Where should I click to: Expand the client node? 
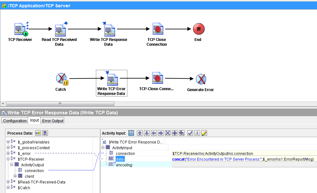15,176
